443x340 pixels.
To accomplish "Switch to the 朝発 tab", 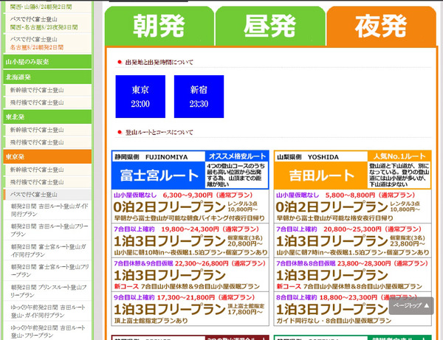I will coord(159,26).
